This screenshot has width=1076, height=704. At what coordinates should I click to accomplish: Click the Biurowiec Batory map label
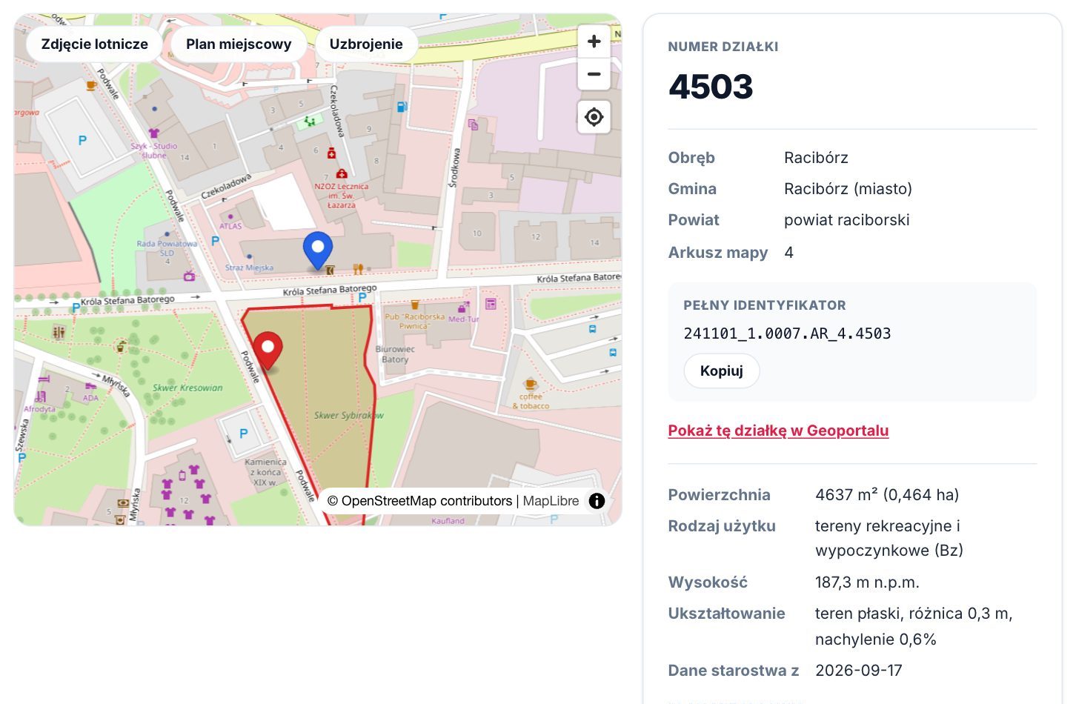coord(395,354)
